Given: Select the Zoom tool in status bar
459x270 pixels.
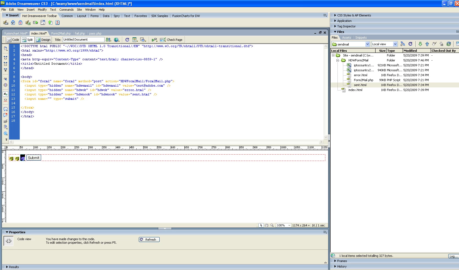Looking at the screenshot, I should click(x=272, y=225).
